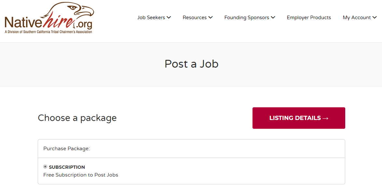Image resolution: width=382 pixels, height=186 pixels.
Task: Open the My Account menu
Action: pyautogui.click(x=360, y=18)
